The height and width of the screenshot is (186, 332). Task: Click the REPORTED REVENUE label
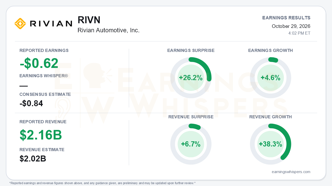pyautogui.click(x=43, y=122)
